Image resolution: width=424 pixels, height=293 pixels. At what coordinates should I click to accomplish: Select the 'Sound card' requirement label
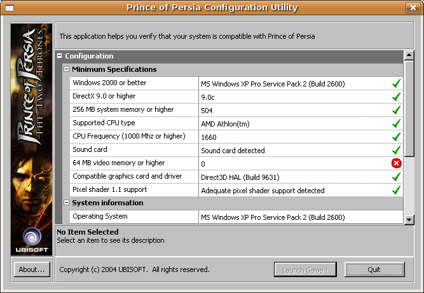pos(90,149)
